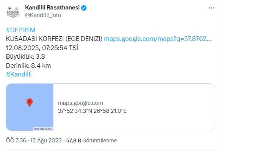Open the 57,8 B Görüntülenme view count
Image resolution: width=254 pixels, height=153 pixels.
coord(91,141)
